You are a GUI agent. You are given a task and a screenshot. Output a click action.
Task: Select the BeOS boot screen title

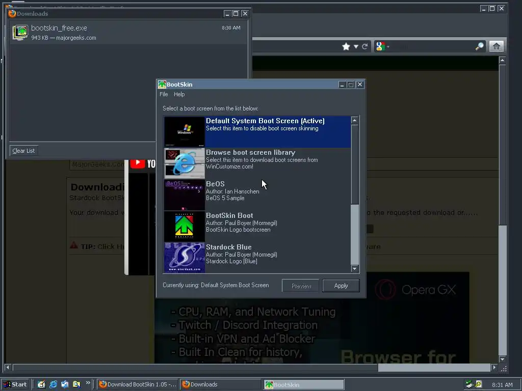pyautogui.click(x=215, y=184)
